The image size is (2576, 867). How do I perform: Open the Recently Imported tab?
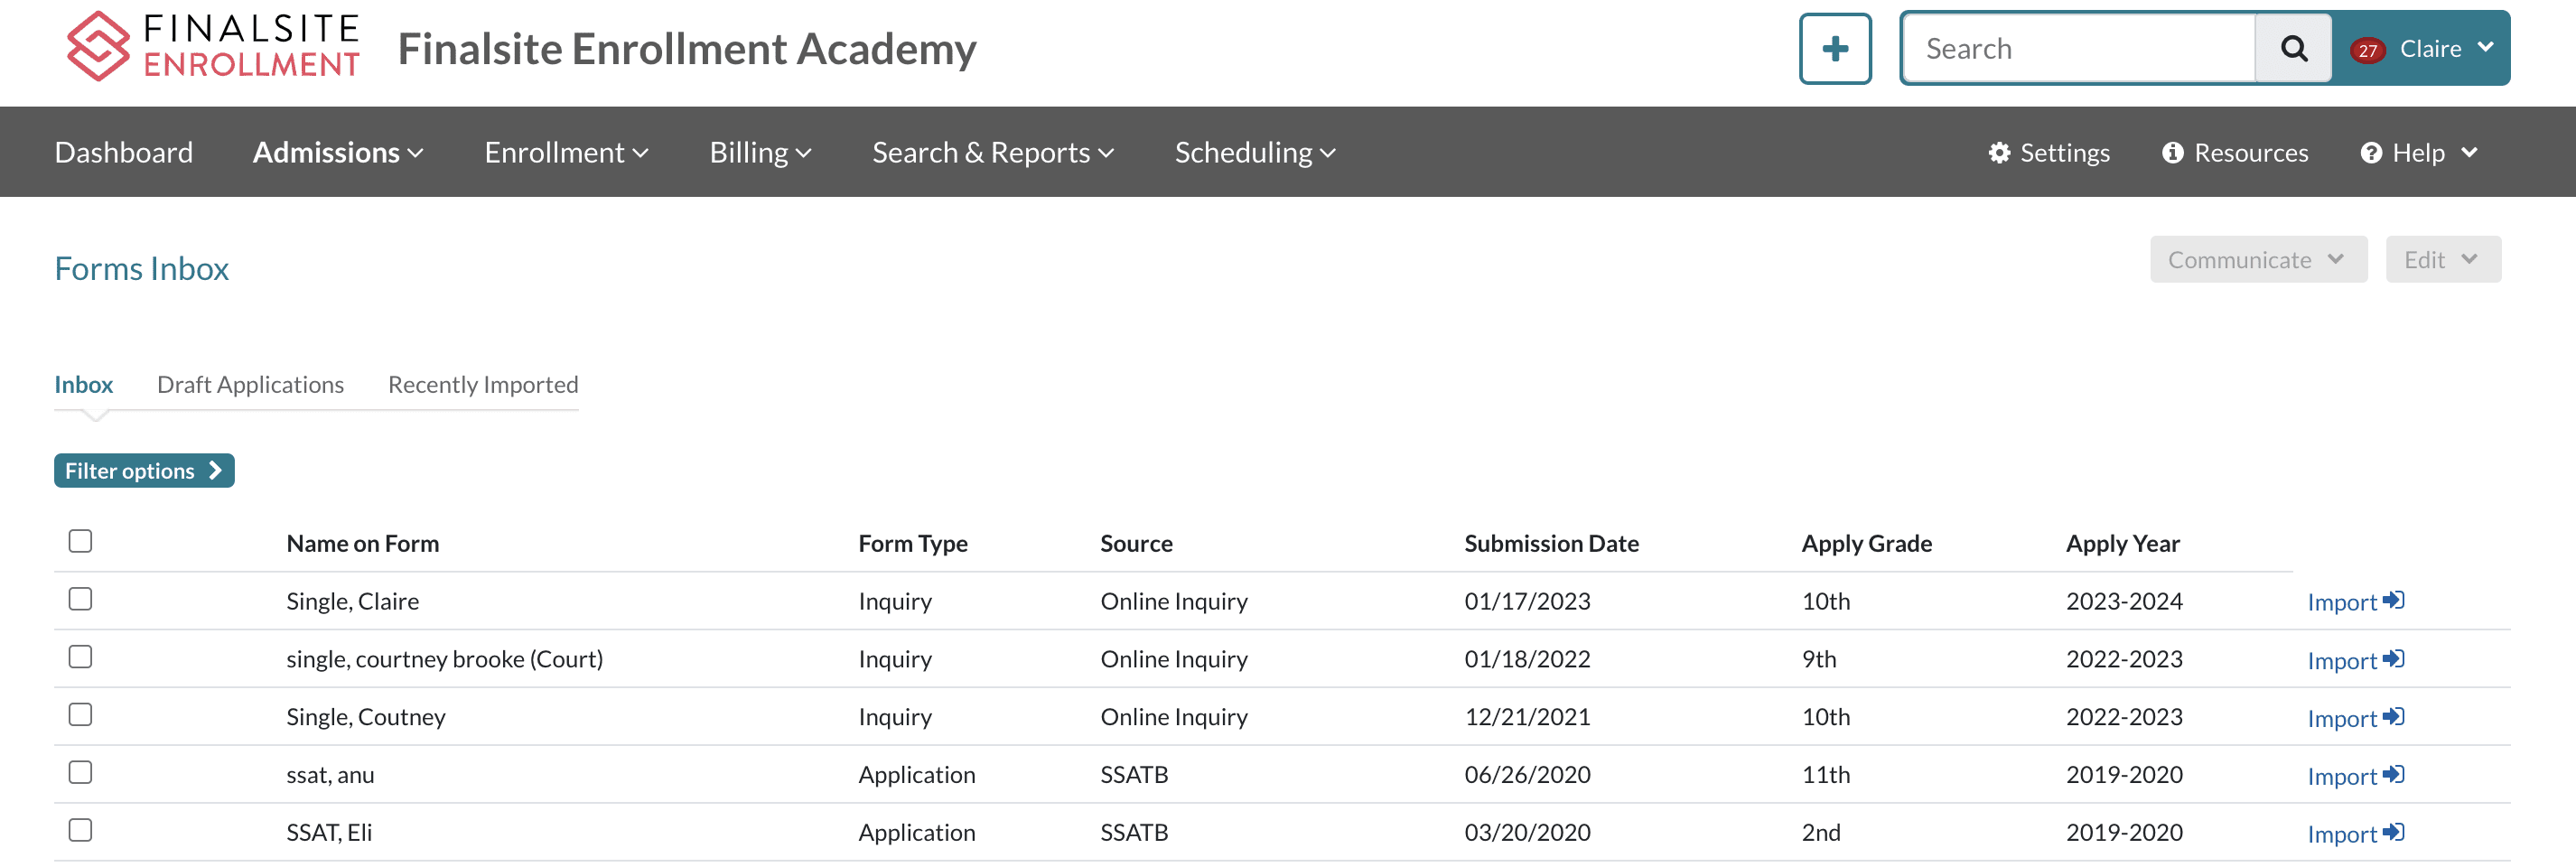[x=483, y=385]
